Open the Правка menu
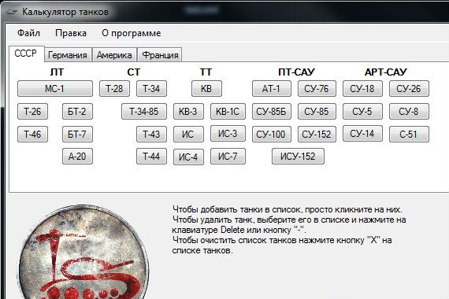This screenshot has width=449, height=299. click(71, 33)
